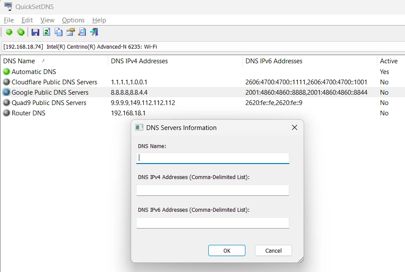Click the QuickSetDNS title bar app icon
Viewport: 405px width, 272px height.
[x=8, y=6]
